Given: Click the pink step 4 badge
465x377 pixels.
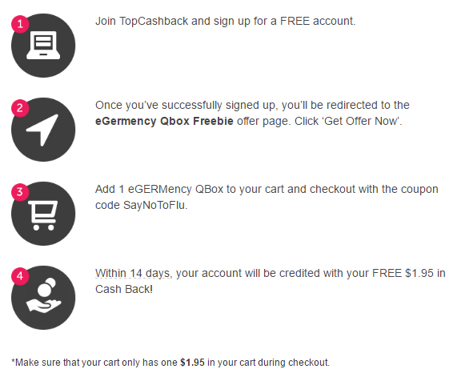Looking at the screenshot, I should (x=20, y=276).
